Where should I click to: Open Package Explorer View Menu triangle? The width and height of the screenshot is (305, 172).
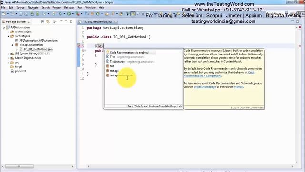(61, 21)
